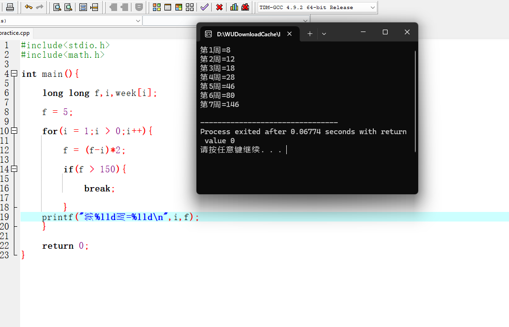Undo the last edit
The height and width of the screenshot is (327, 509).
(x=29, y=7)
